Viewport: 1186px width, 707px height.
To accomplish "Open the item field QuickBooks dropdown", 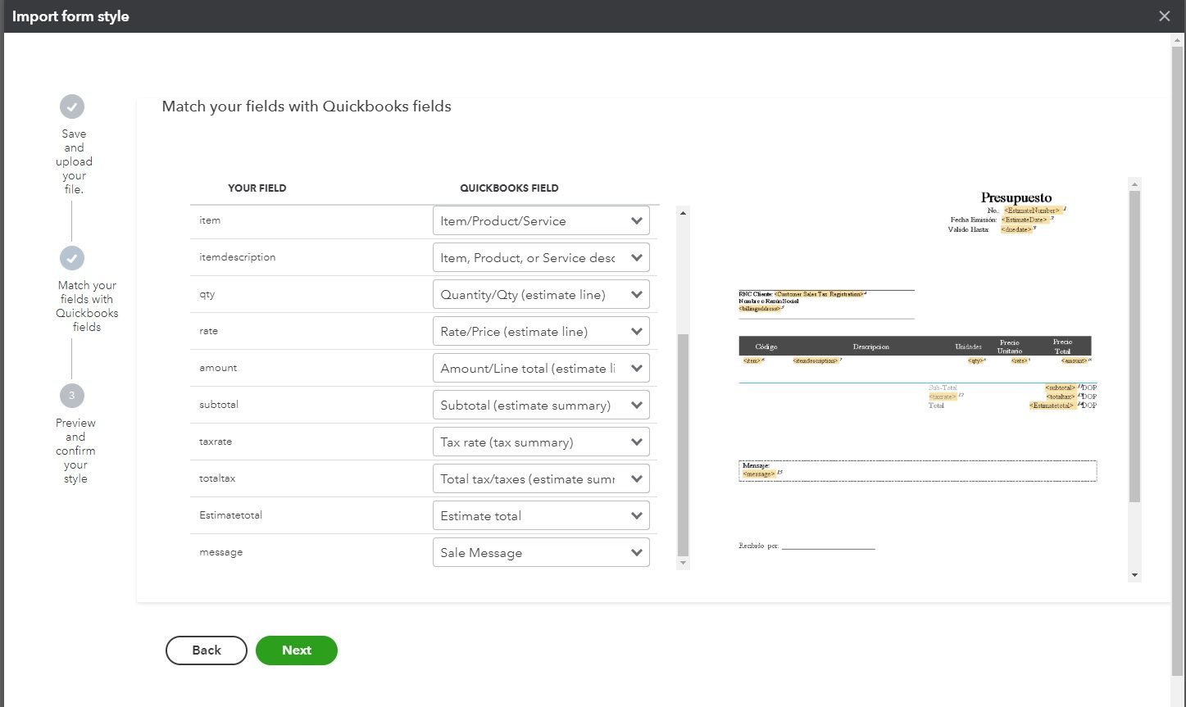I will coord(541,220).
